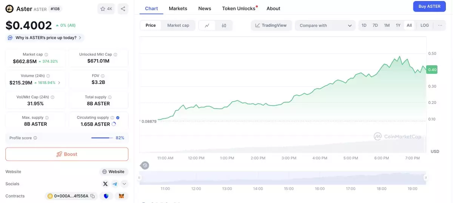
Task: Click the Aster coin logo
Action: coord(9,9)
